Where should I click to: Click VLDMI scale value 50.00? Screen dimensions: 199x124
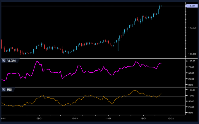tap(191, 73)
